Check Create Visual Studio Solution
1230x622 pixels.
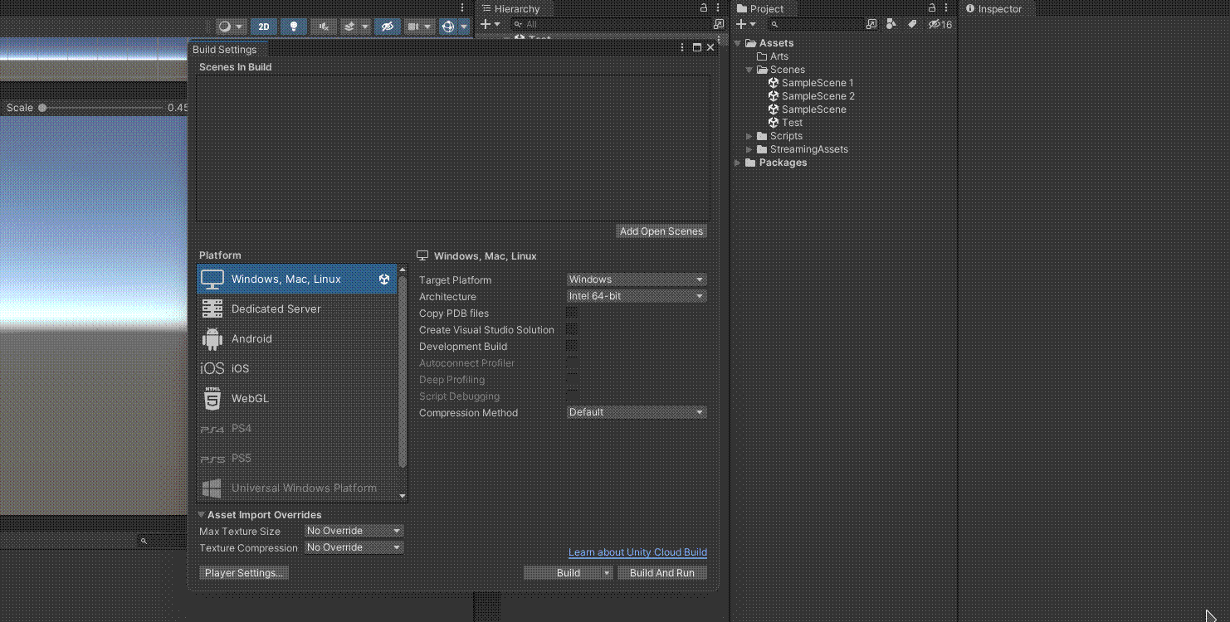tap(571, 329)
